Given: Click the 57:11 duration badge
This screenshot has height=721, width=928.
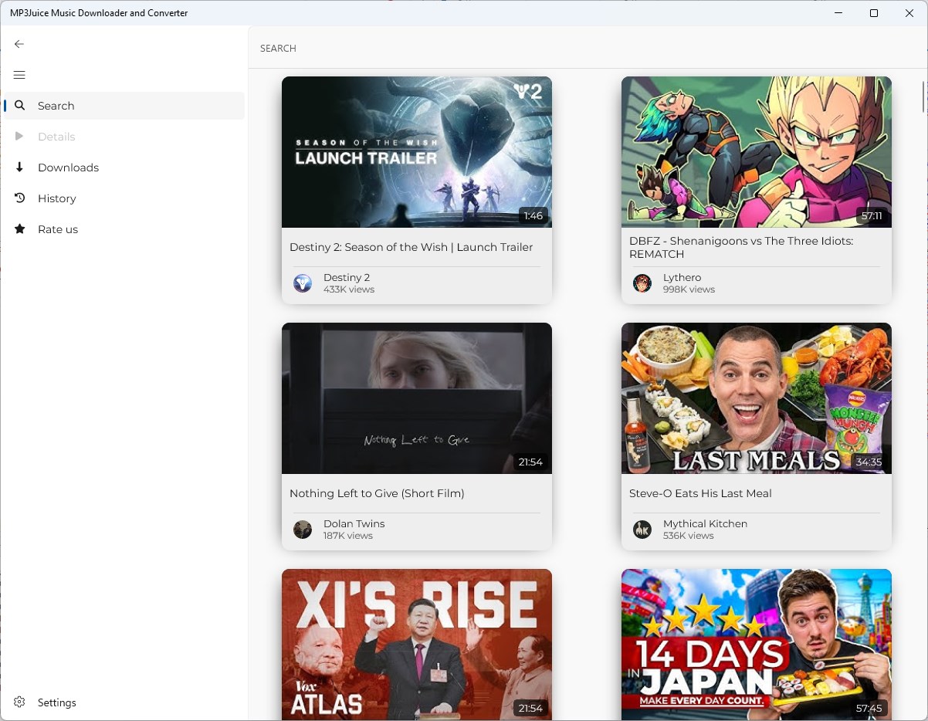Looking at the screenshot, I should click(872, 216).
